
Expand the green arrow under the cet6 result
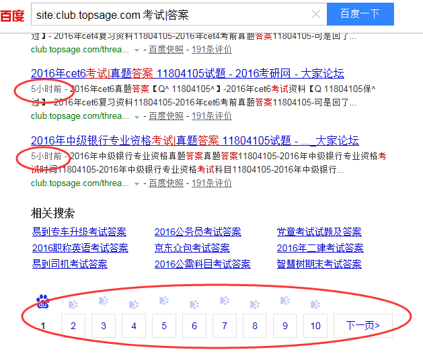tap(137, 116)
